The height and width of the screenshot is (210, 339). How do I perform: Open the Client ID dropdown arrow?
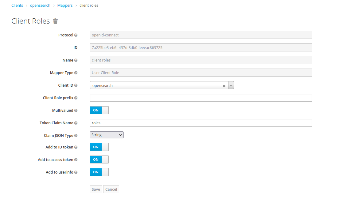[231, 85]
